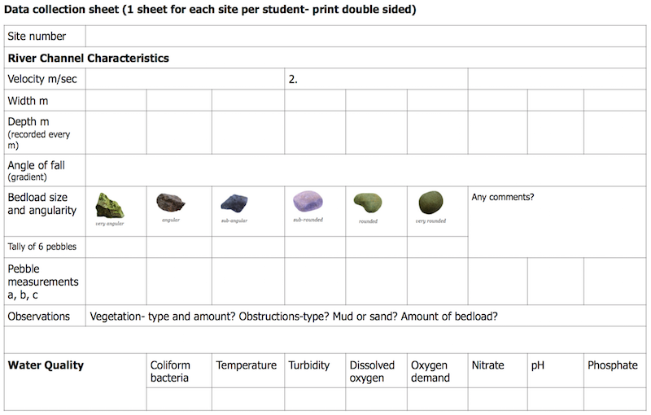Screen dimensions: 651x415
Task: Click the River Channel Characteristics heading
Action: tap(89, 59)
